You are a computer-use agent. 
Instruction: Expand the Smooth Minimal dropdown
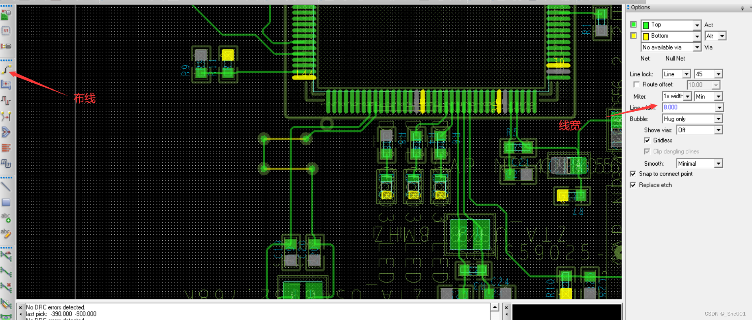718,164
